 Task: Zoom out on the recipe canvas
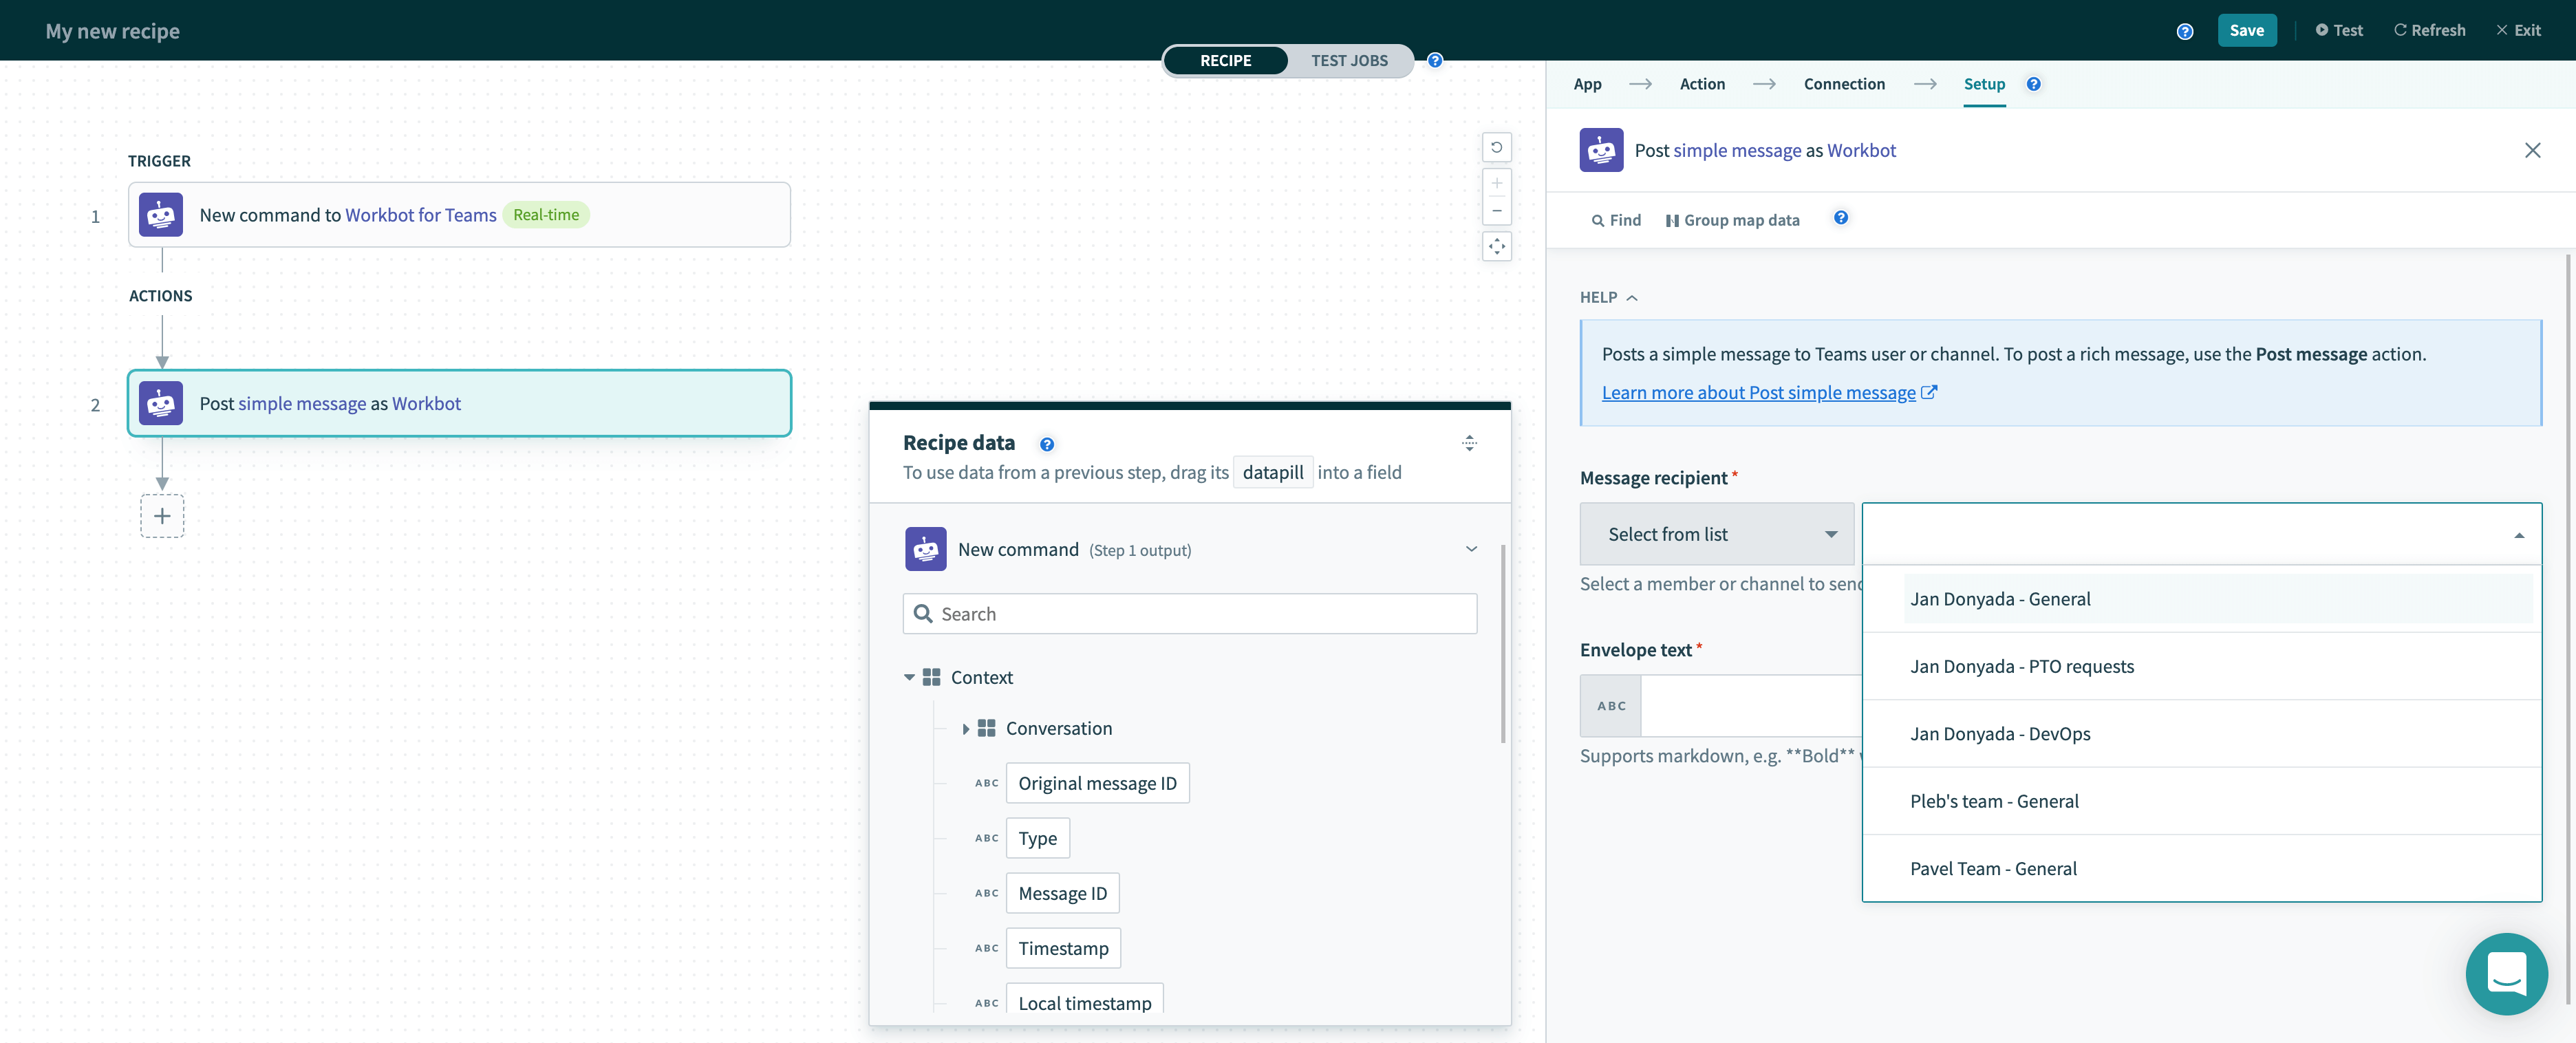coord(1496,211)
